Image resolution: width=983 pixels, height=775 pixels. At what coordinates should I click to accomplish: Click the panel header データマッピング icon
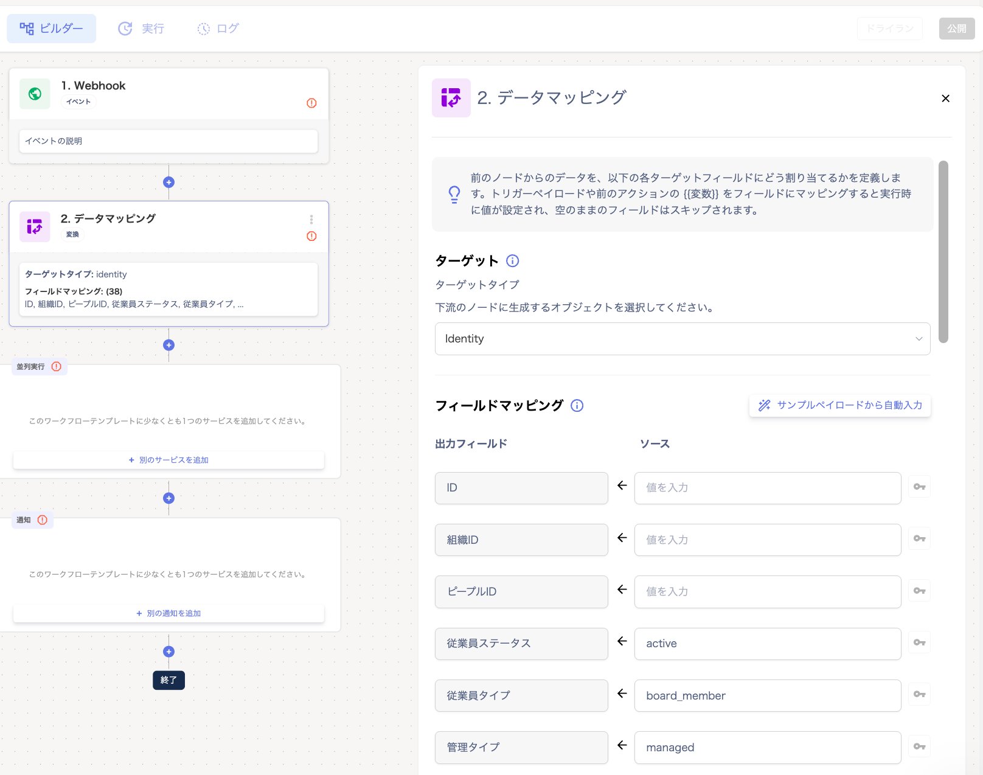coord(451,98)
